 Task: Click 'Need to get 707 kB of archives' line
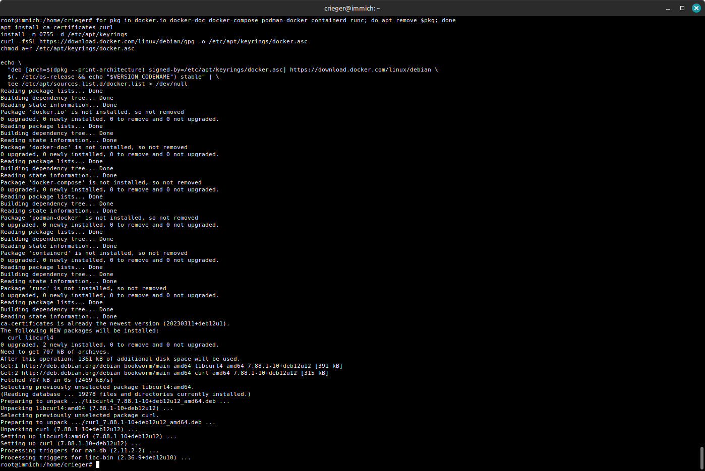coord(54,352)
